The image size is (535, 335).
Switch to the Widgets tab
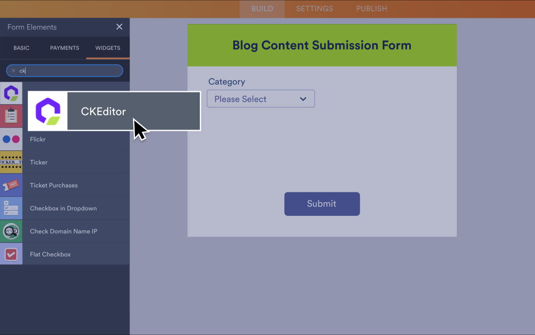click(107, 48)
